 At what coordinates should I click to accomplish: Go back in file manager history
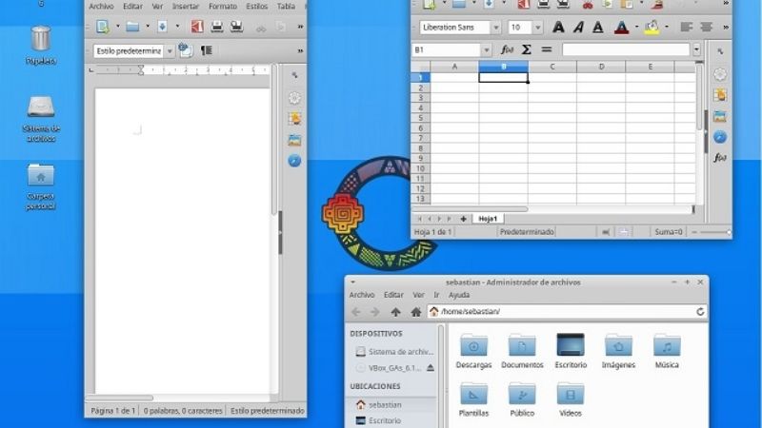click(355, 312)
